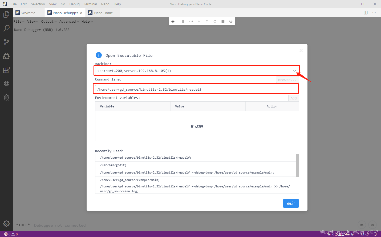The image size is (381, 237).
Task: Open the title bar Help menu
Action: pyautogui.click(x=117, y=4)
